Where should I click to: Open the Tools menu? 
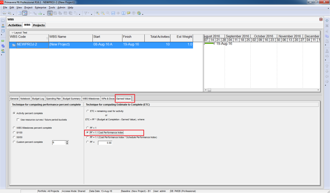(x=52, y=7)
